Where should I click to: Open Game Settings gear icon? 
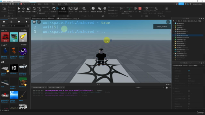[147, 8]
